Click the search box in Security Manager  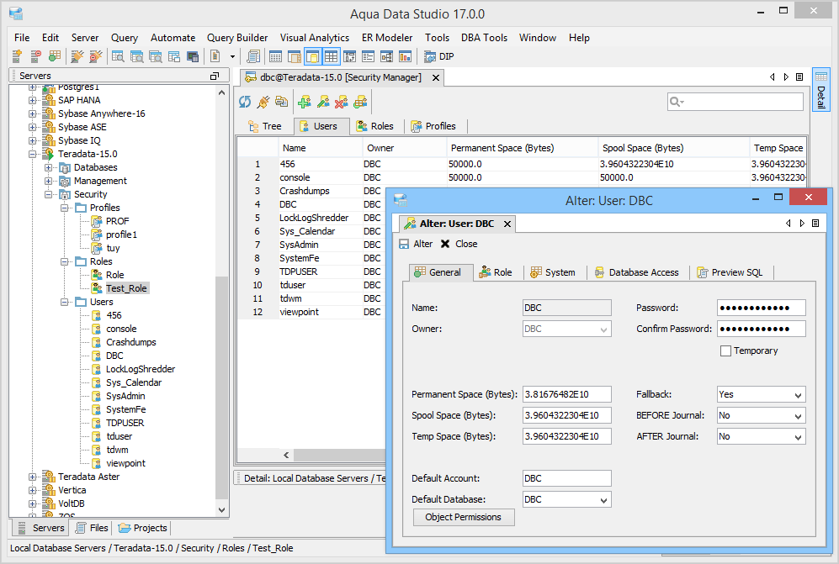click(735, 102)
